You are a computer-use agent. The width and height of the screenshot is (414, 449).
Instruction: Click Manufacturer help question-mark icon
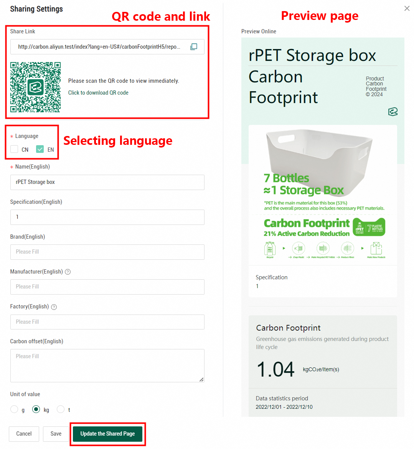(x=68, y=272)
